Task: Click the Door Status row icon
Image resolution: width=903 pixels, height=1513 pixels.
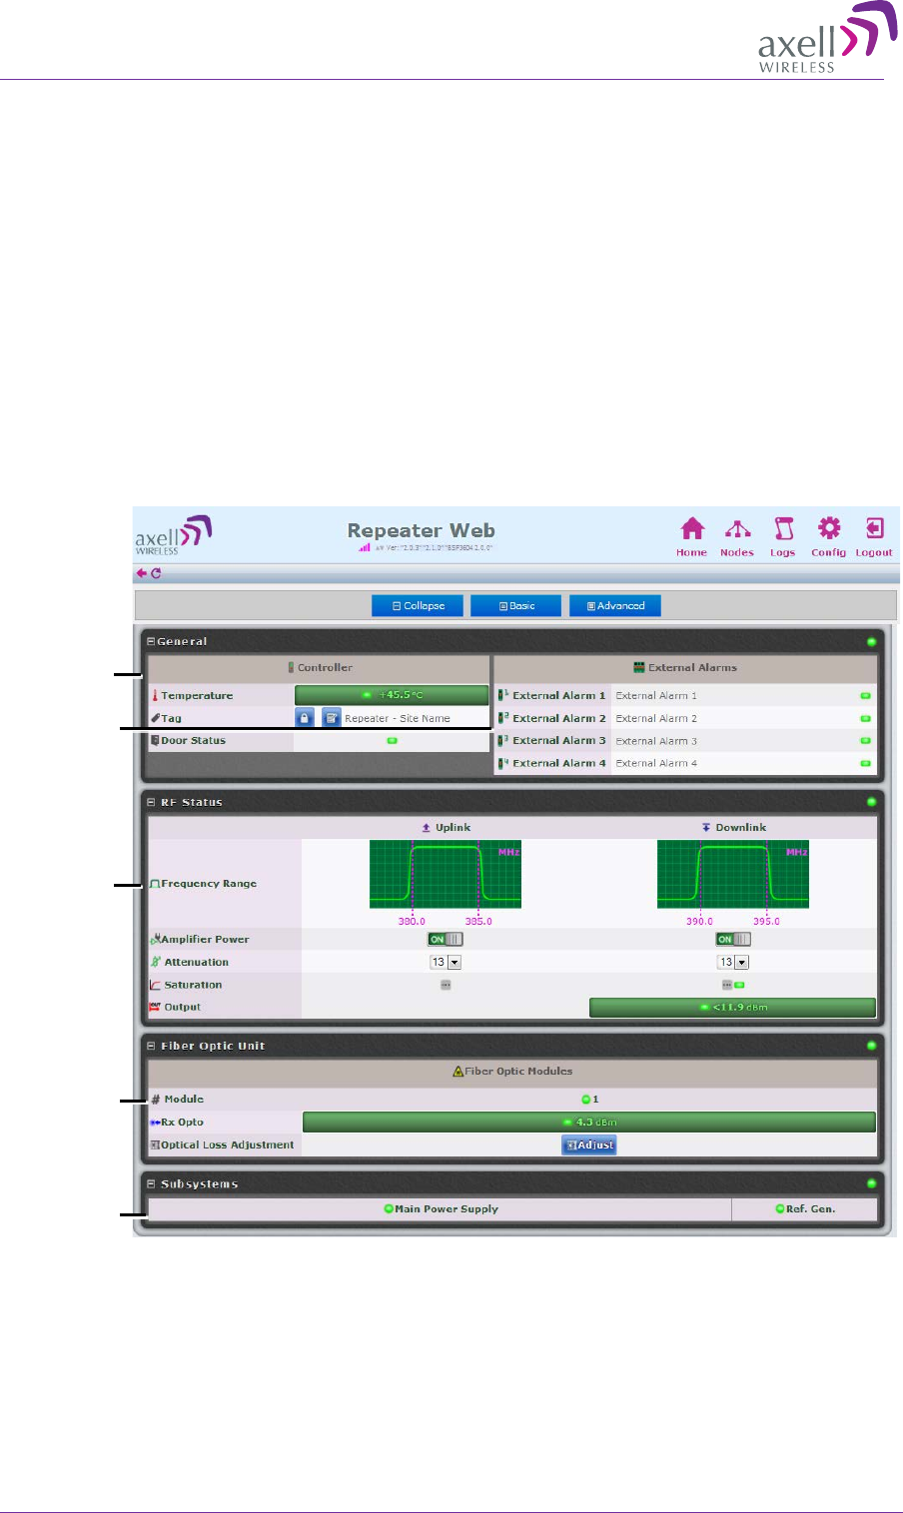Action: (155, 740)
